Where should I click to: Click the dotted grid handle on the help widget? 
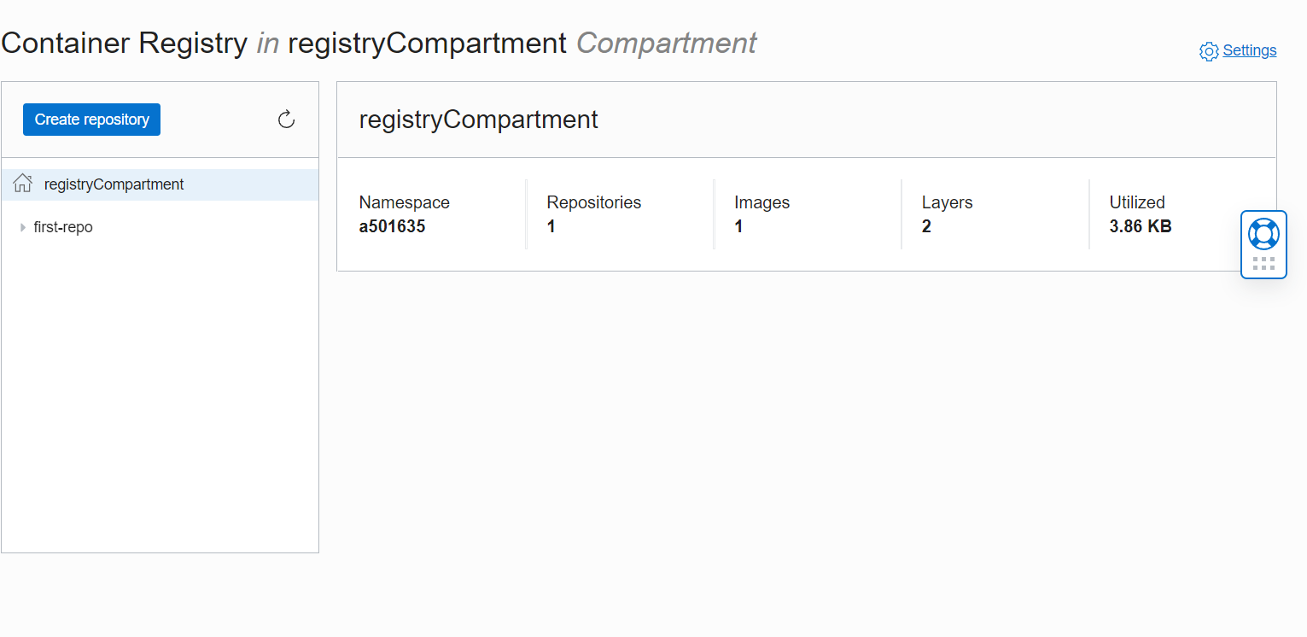click(x=1263, y=263)
